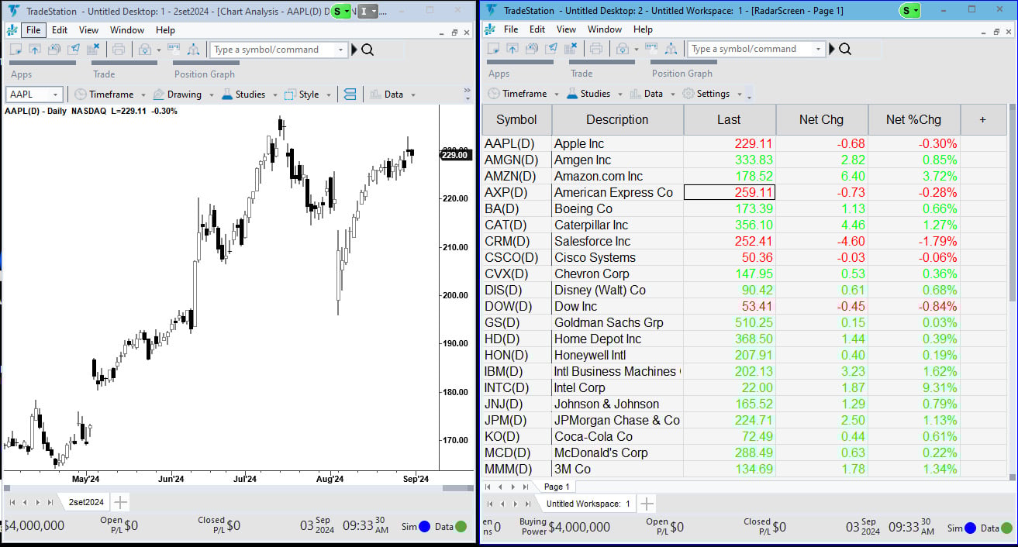1018x547 pixels.
Task: Open the Edit menu in the RadarScreen window
Action: [537, 29]
